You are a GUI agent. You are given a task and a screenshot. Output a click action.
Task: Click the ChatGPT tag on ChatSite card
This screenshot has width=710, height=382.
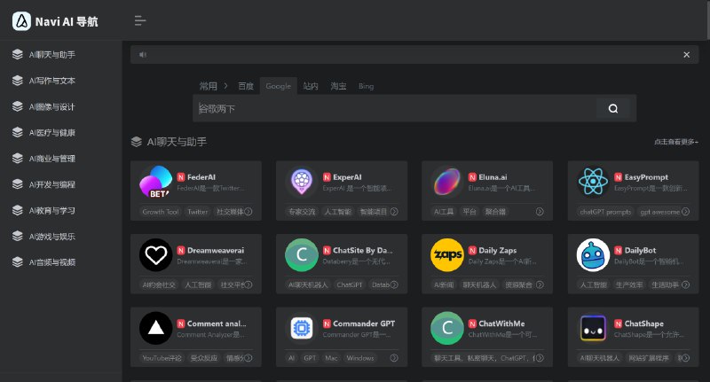(x=350, y=285)
